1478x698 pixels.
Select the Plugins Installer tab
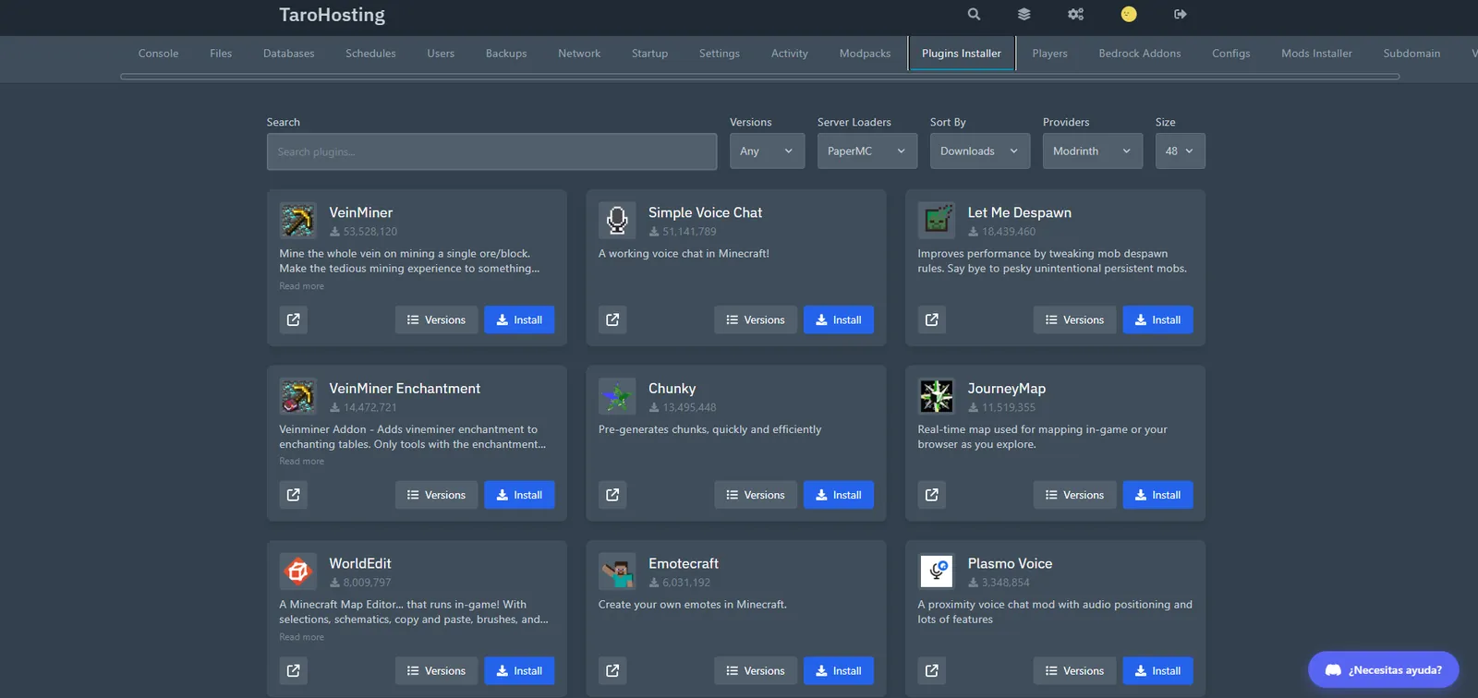(x=962, y=54)
